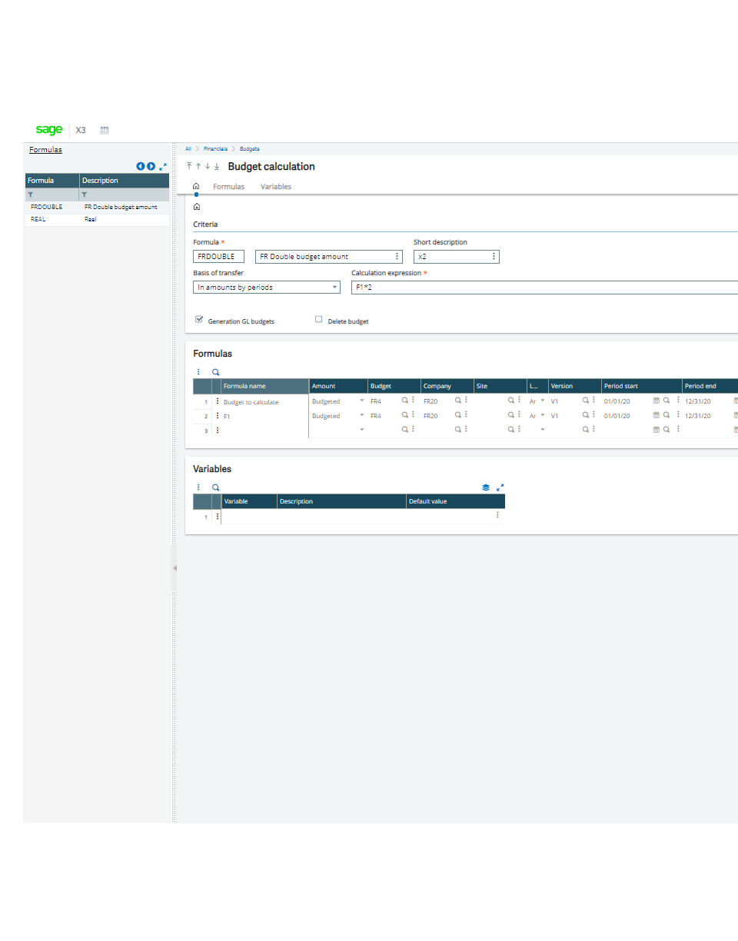Expand the Formulas left panel fullscreen
The width and height of the screenshot is (738, 941).
coord(162,166)
